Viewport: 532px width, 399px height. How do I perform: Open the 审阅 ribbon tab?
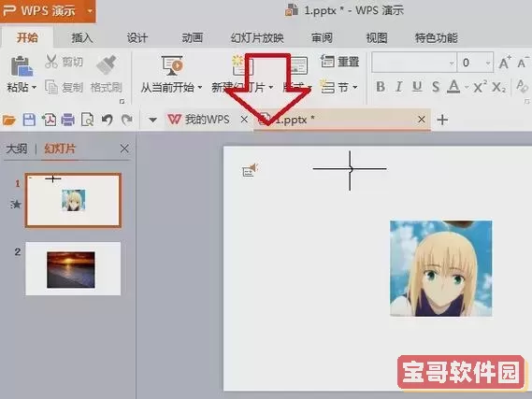click(322, 37)
